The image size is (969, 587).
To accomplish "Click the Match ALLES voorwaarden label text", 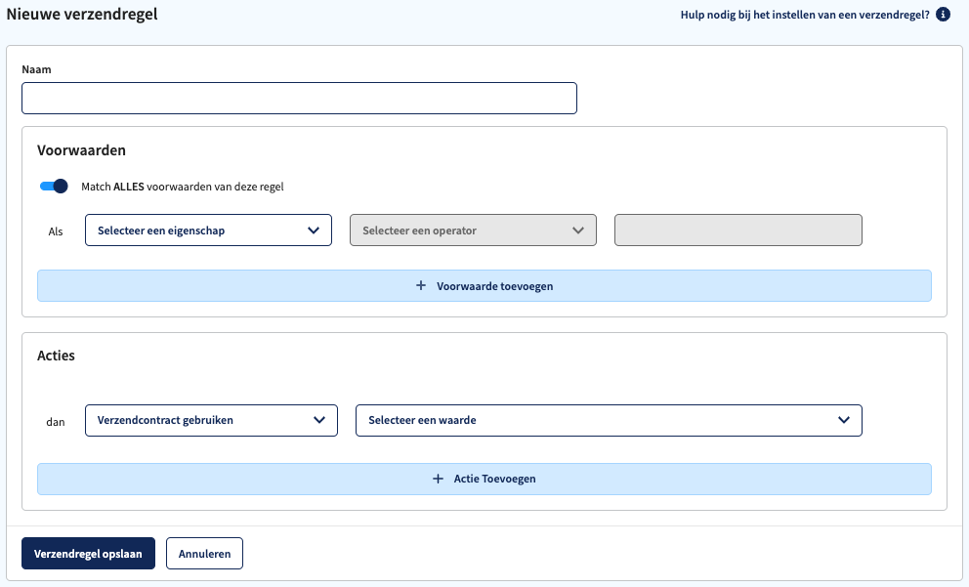I will [183, 187].
